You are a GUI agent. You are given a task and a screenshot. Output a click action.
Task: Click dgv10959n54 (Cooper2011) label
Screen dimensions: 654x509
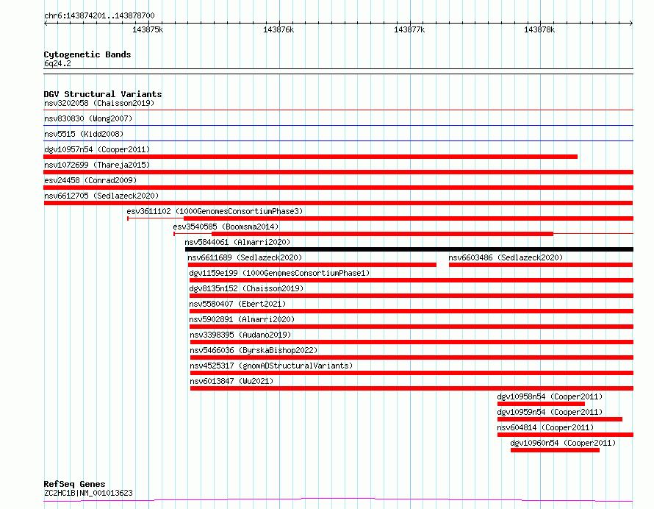(550, 412)
